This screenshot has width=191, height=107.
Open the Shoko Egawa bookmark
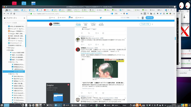(x=18, y=93)
